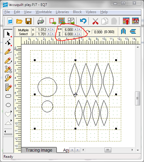Open the Block menu
The image size is (144, 162).
(x=77, y=12)
